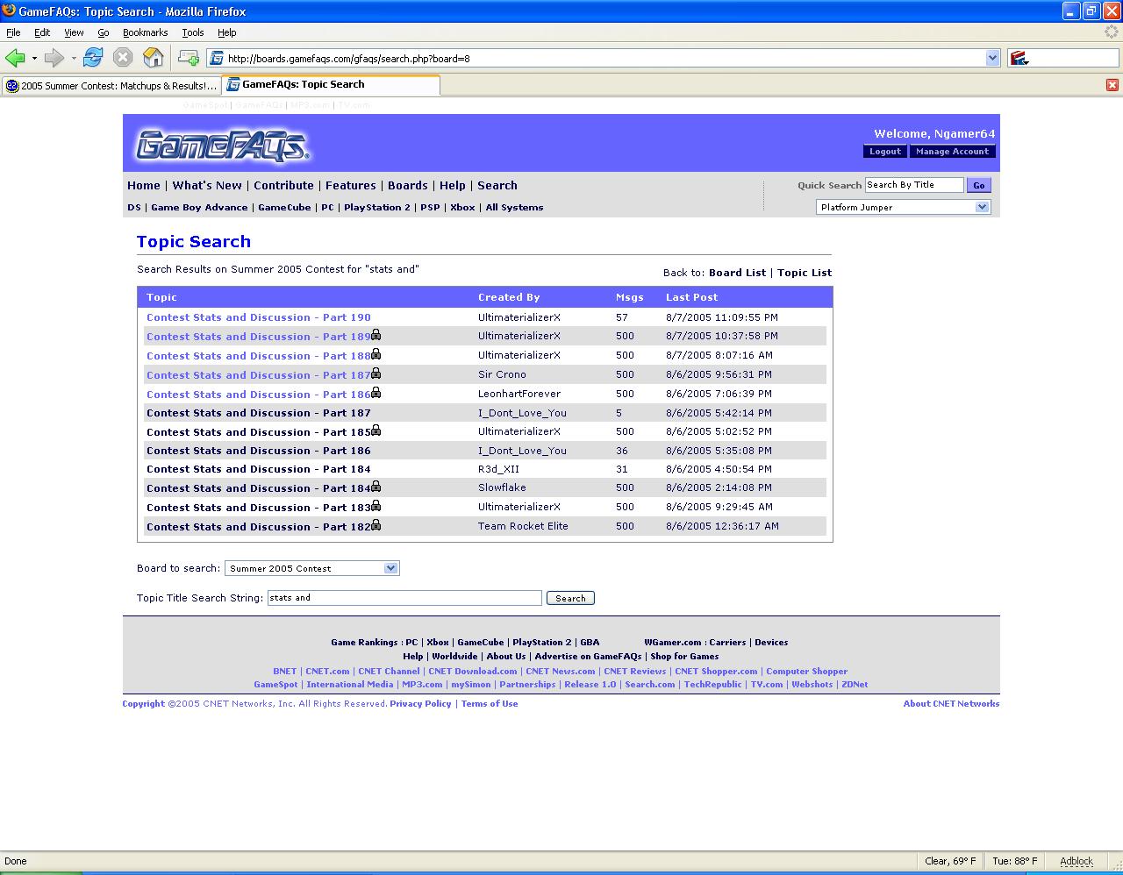Open the PlayStation 2 system link
The height and width of the screenshot is (875, 1123).
point(377,208)
